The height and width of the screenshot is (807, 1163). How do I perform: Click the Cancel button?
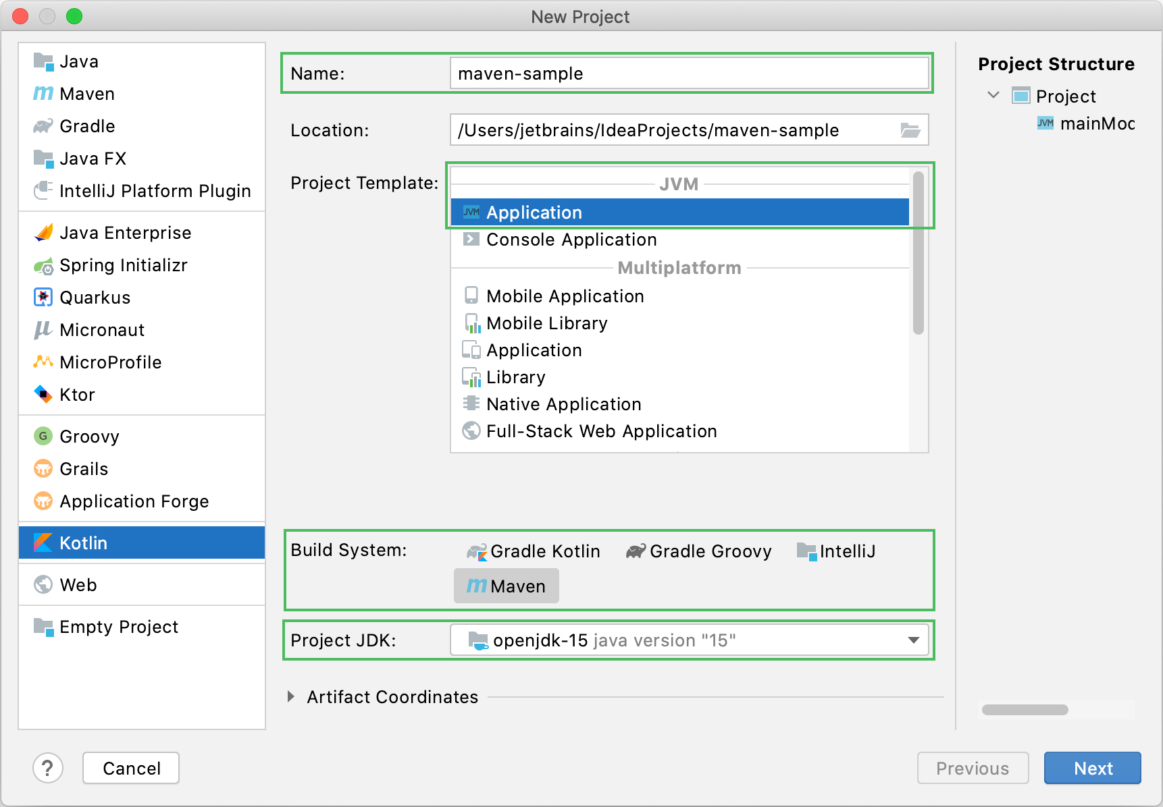pos(131,768)
